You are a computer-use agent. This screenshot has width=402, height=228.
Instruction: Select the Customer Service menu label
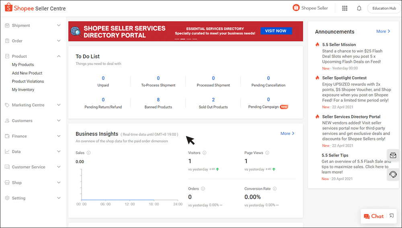tap(29, 167)
